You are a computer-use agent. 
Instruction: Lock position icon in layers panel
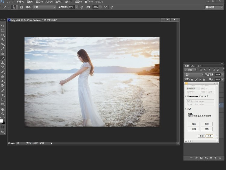[x=200, y=79]
